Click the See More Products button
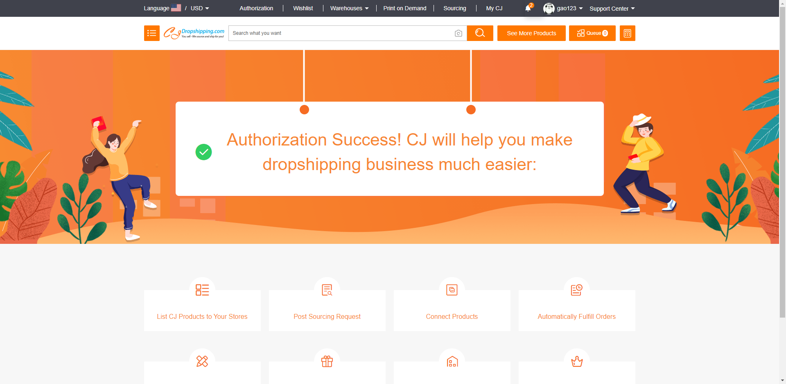Screen dimensions: 786x384 point(531,33)
